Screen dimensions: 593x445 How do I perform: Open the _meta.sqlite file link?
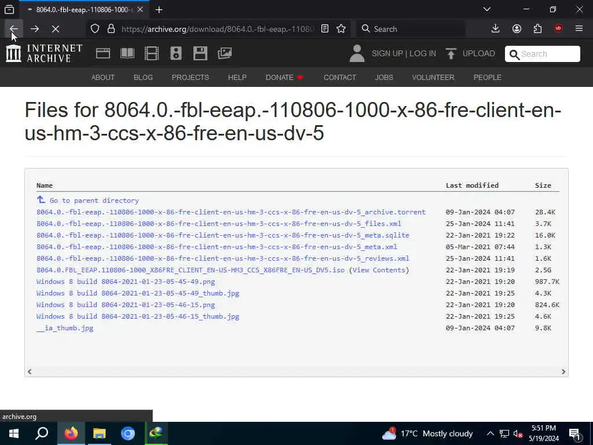223,235
